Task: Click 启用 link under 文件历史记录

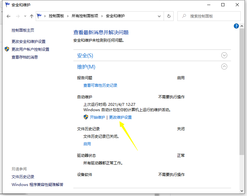Action: [x=87, y=144]
